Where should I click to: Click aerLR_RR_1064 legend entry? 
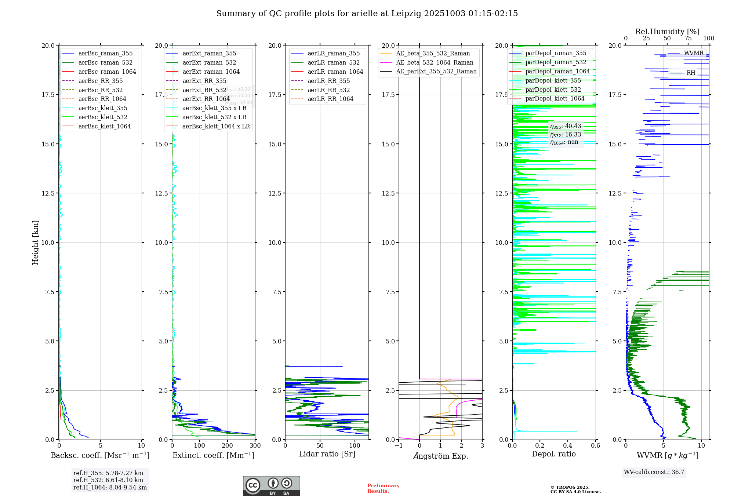tap(330, 99)
